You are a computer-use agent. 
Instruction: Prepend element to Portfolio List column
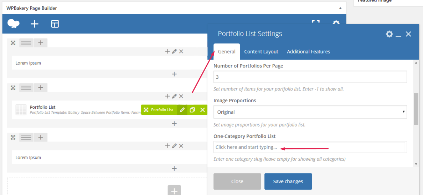(167, 96)
